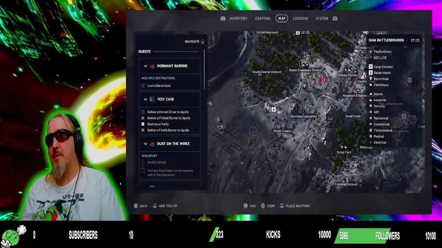This screenshot has height=248, width=442.
Task: Click the Place Waypoint button
Action: tap(295, 206)
